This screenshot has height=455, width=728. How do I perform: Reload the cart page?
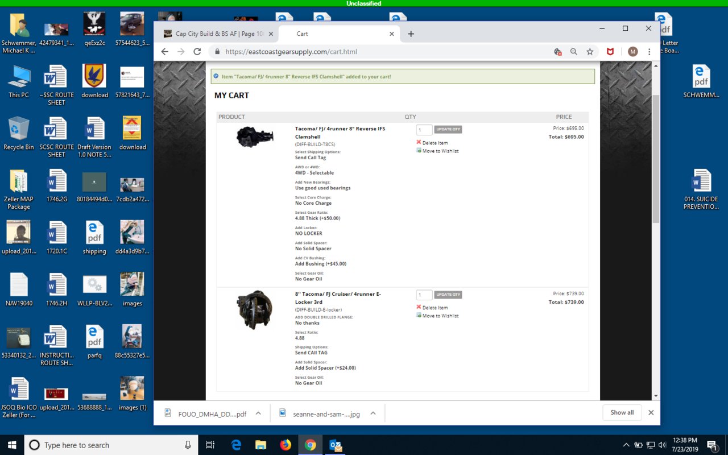coord(197,52)
